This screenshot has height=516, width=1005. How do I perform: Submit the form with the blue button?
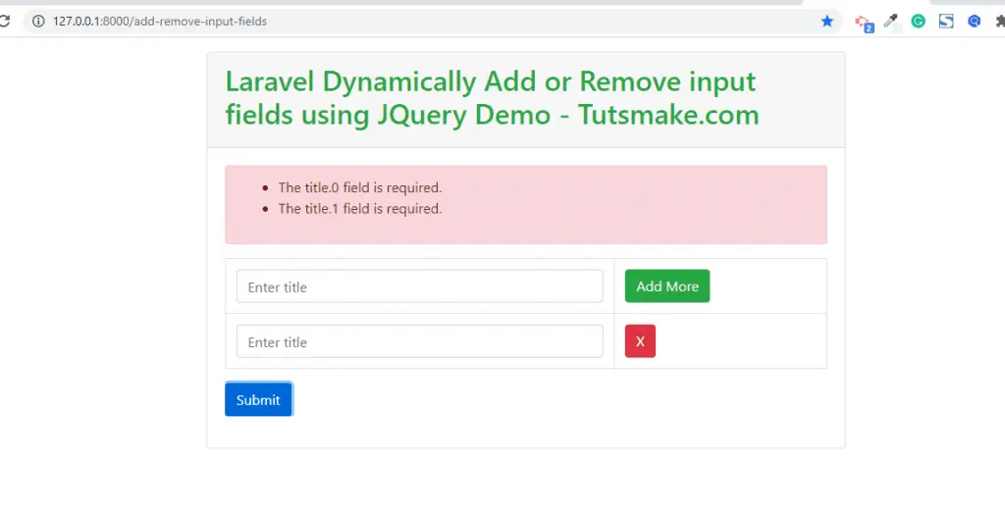coord(258,399)
